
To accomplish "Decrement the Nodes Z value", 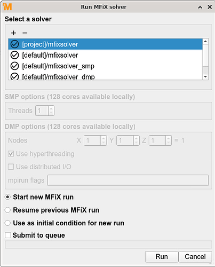I will (169, 143).
